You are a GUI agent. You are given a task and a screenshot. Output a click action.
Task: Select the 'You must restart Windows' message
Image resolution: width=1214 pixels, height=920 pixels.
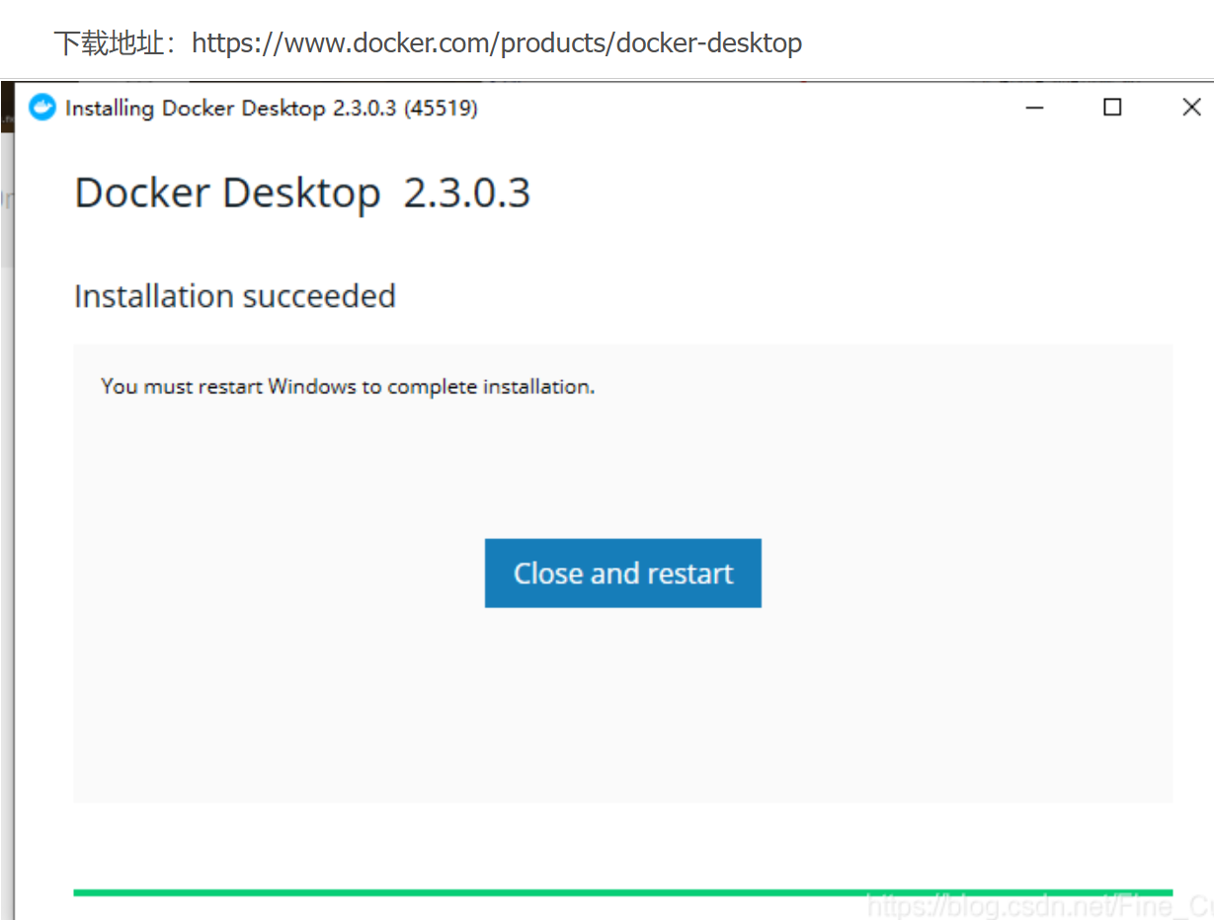[348, 387]
